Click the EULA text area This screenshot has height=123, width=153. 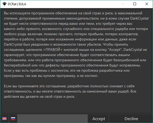pyautogui.click(x=76, y=61)
